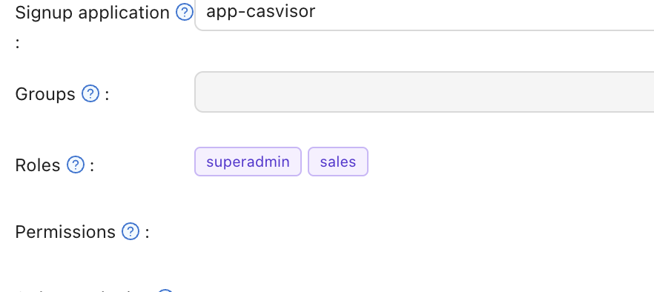Screen dimensions: 654x292
Task: Click the Permissions field label
Action: [65, 232]
